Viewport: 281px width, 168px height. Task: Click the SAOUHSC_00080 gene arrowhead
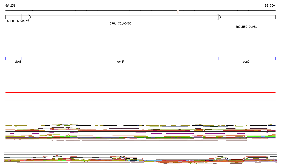pos(219,17)
